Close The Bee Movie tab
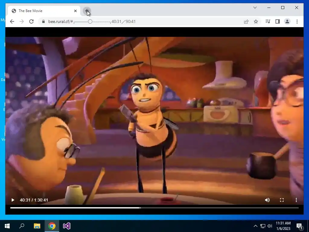The height and width of the screenshot is (232, 309). 75,11
